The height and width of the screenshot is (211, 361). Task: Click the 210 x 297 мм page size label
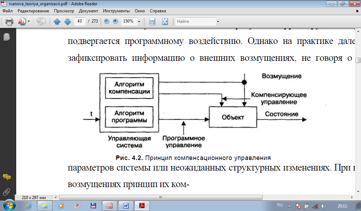click(x=33, y=197)
